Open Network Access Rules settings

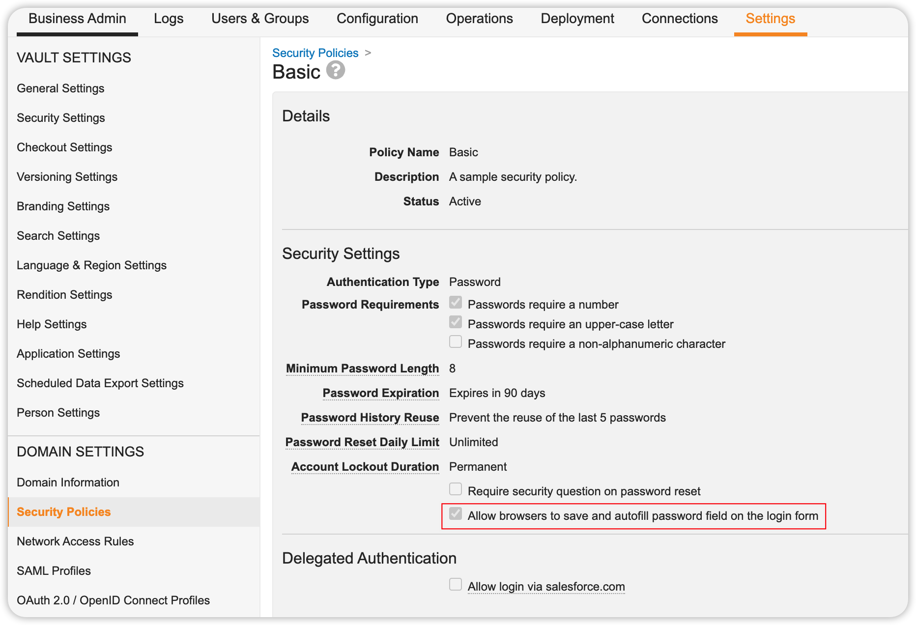pyautogui.click(x=75, y=541)
